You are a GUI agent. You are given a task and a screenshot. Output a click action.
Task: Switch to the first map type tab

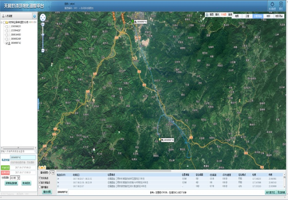click(237, 16)
